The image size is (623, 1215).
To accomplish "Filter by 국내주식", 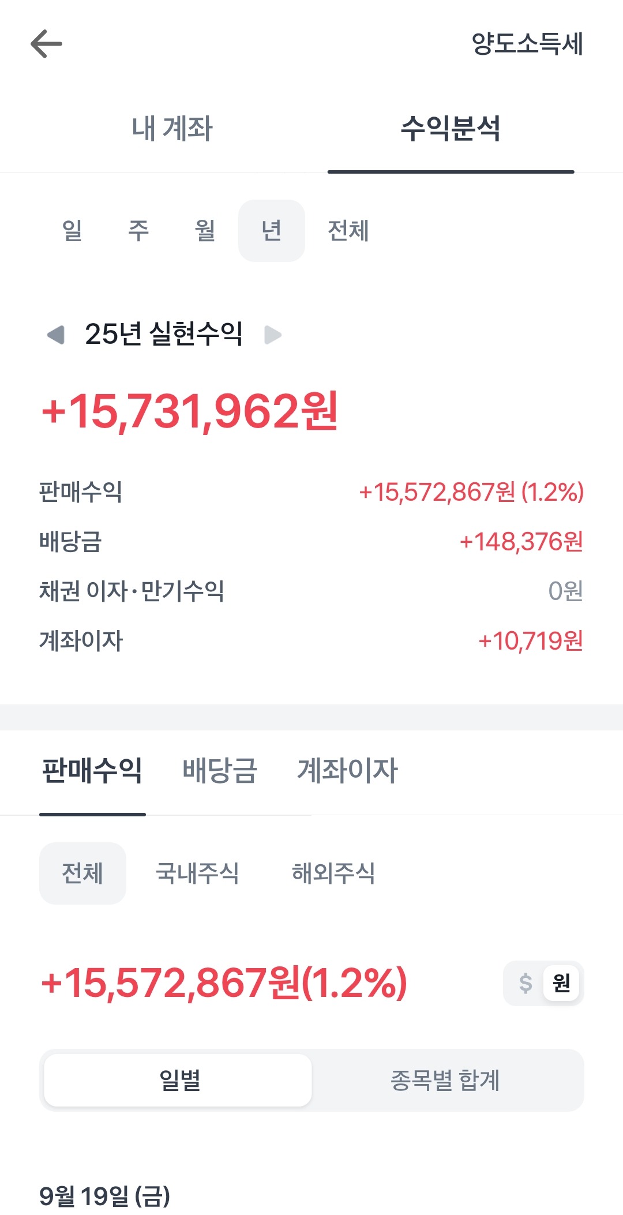I will [197, 873].
